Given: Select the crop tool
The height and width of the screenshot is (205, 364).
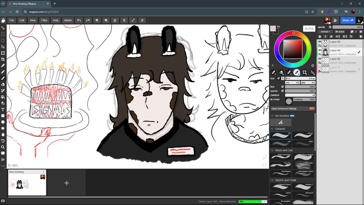Looking at the screenshot, I should coord(3,59).
